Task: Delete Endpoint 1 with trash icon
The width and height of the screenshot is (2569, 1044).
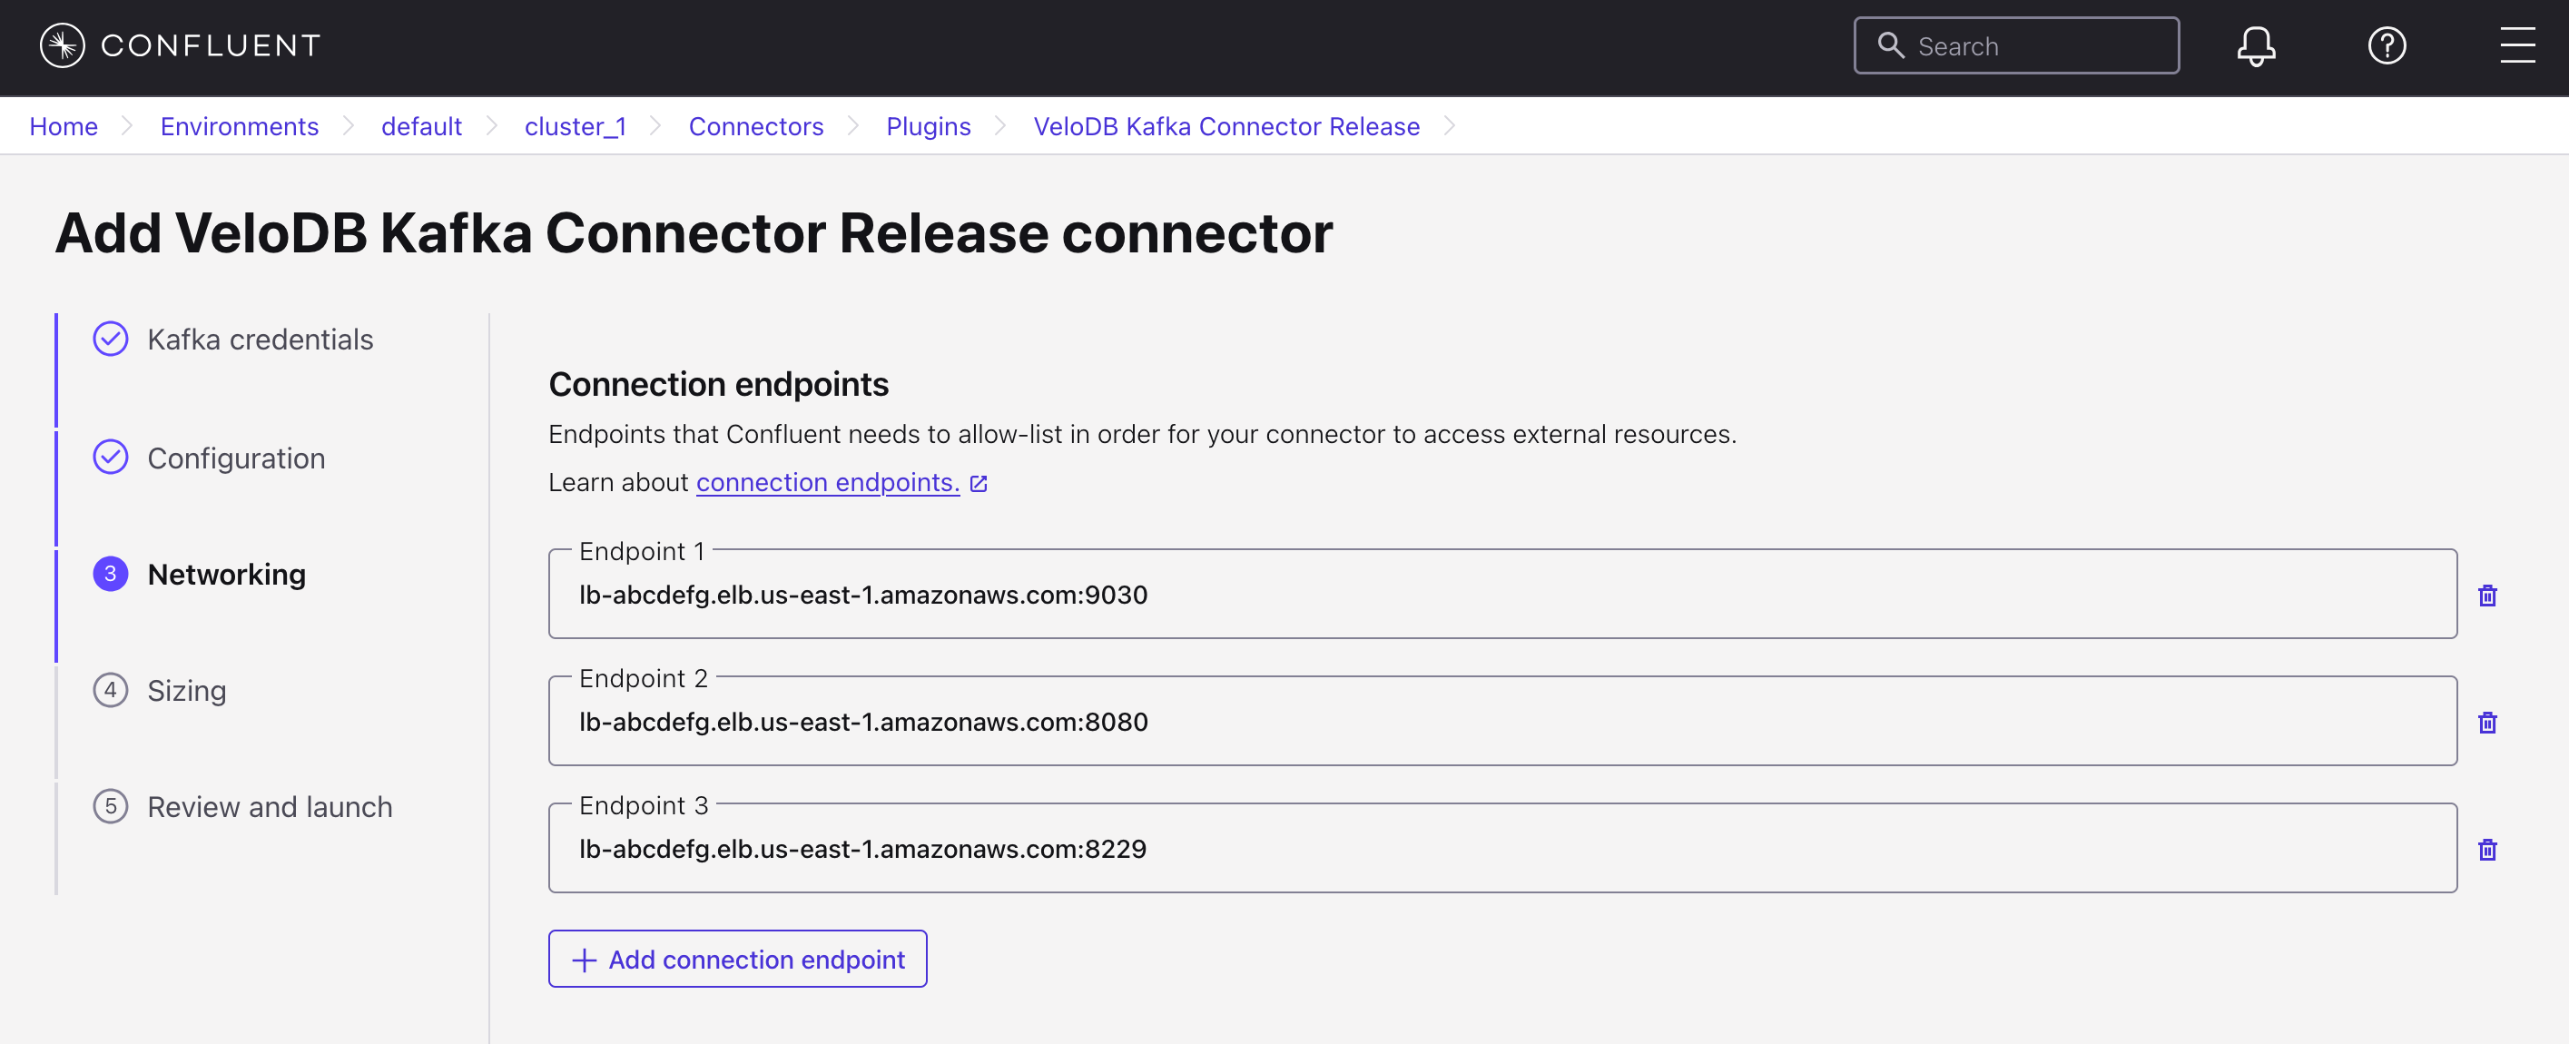Action: pyautogui.click(x=2486, y=596)
